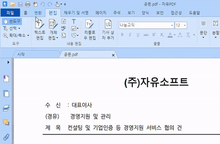Open the font color dropdown arrow
Image resolution: width=220 pixels, height=144 pixels.
(175, 35)
